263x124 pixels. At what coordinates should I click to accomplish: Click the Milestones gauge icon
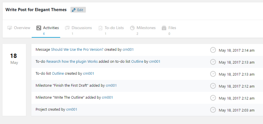pos(132,28)
